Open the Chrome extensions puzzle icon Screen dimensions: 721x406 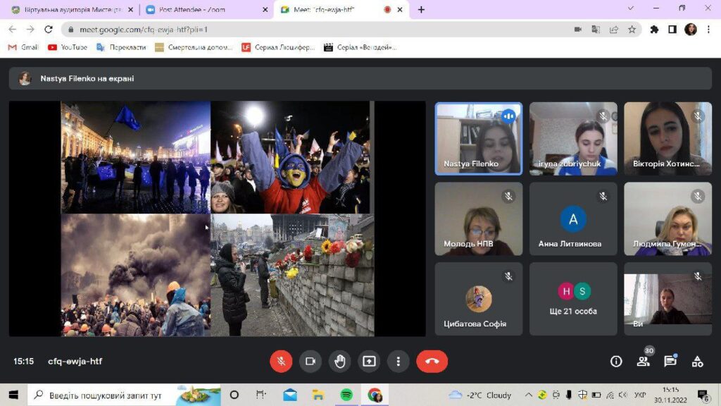coord(654,30)
